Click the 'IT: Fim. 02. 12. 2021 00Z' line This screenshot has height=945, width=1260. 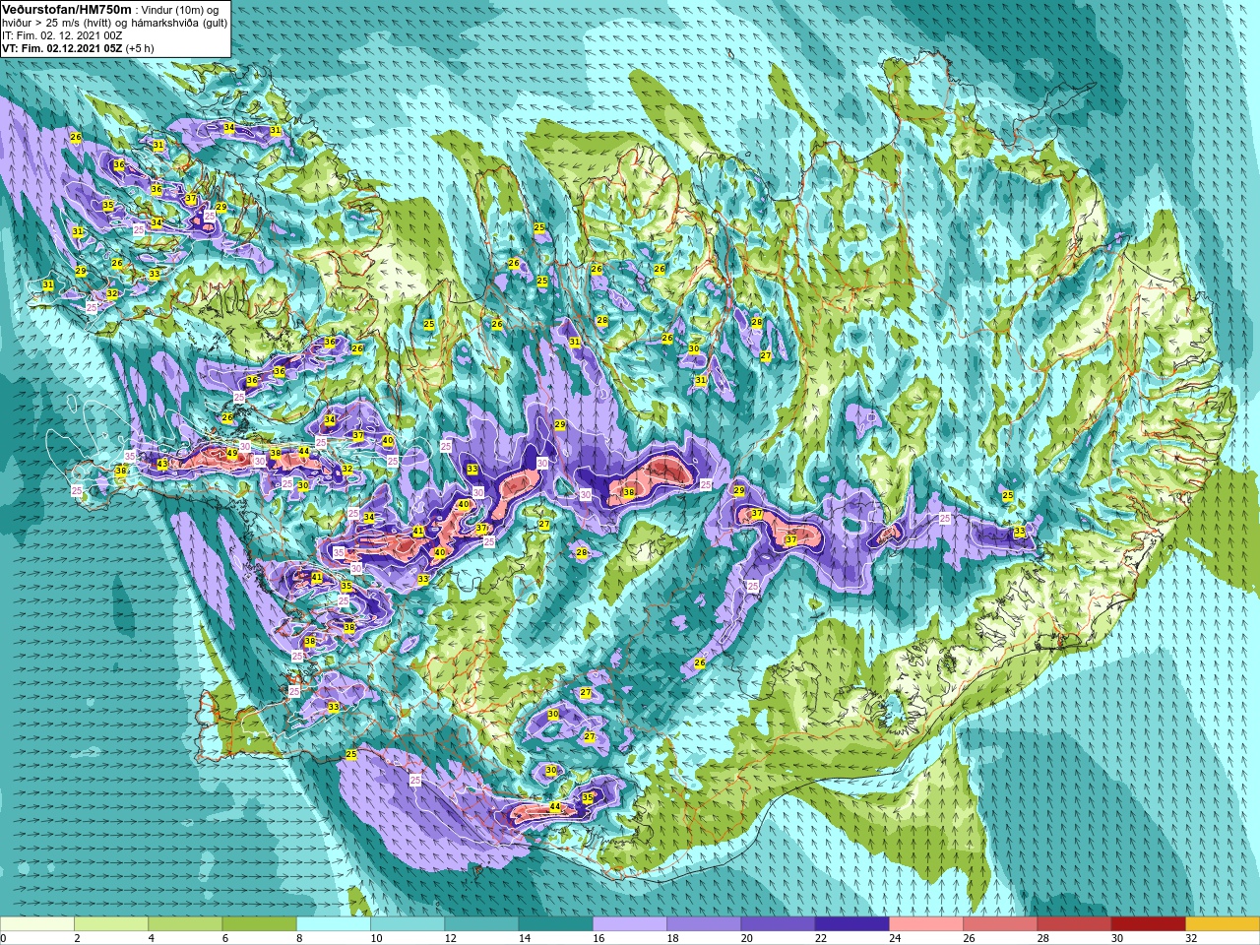point(62,35)
